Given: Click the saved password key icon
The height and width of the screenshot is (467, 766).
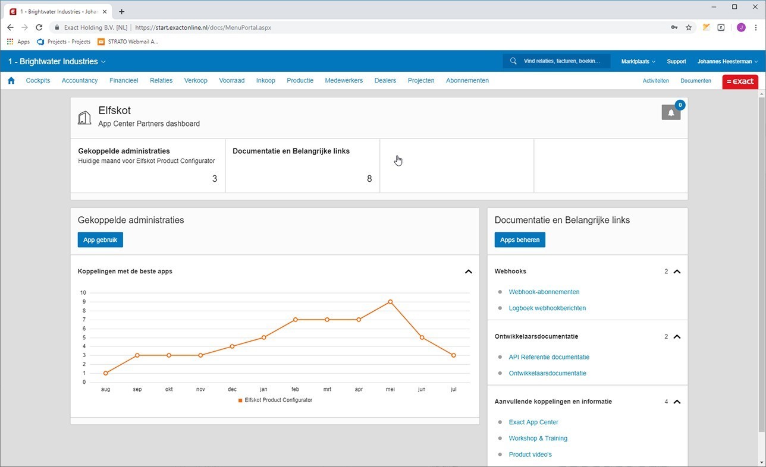Looking at the screenshot, I should [x=674, y=27].
